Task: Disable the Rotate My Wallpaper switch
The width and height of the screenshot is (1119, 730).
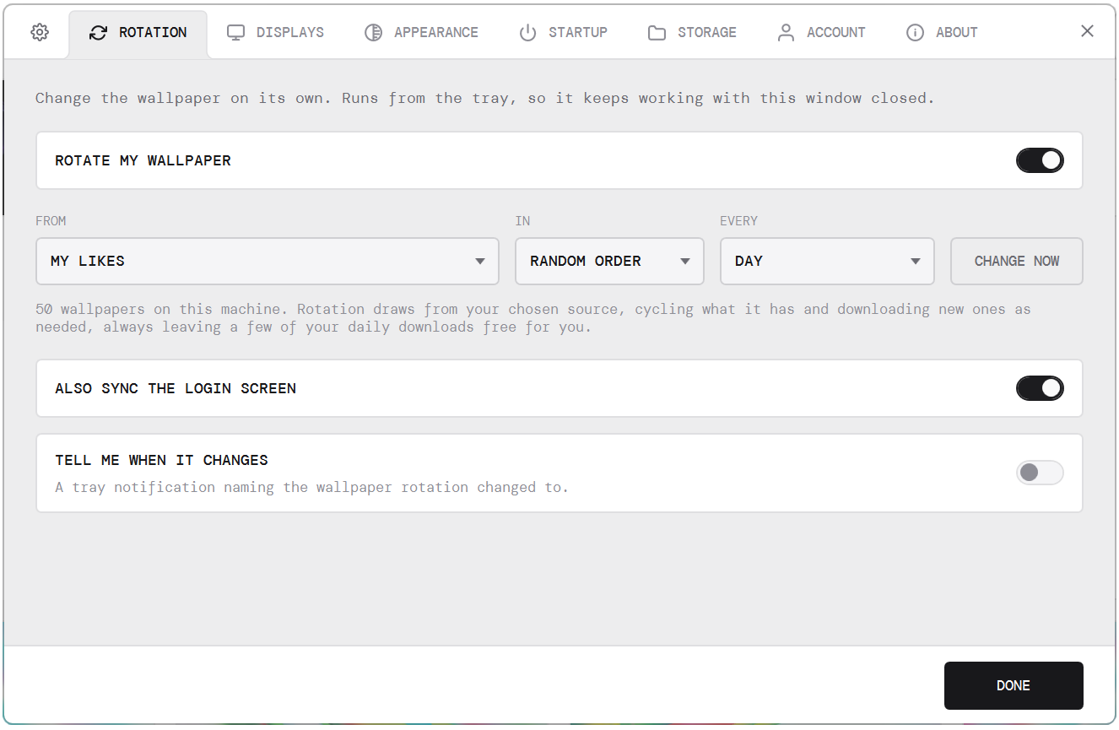Action: [1040, 160]
